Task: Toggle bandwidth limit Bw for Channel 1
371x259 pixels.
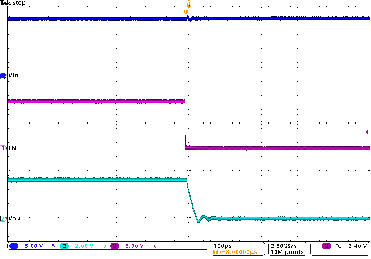Action: click(x=53, y=246)
